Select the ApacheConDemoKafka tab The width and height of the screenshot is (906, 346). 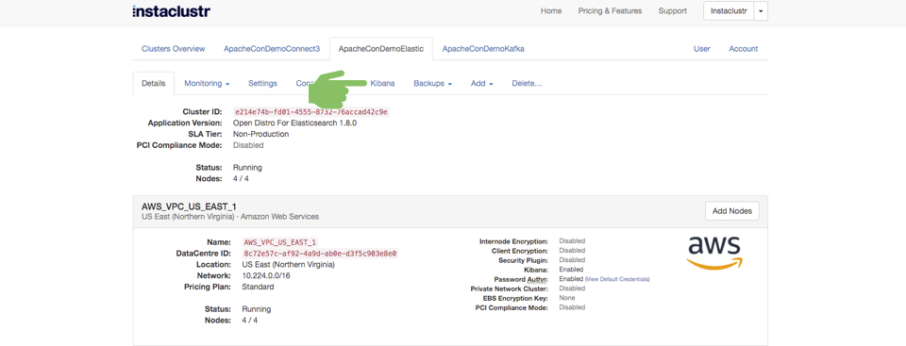pos(483,48)
